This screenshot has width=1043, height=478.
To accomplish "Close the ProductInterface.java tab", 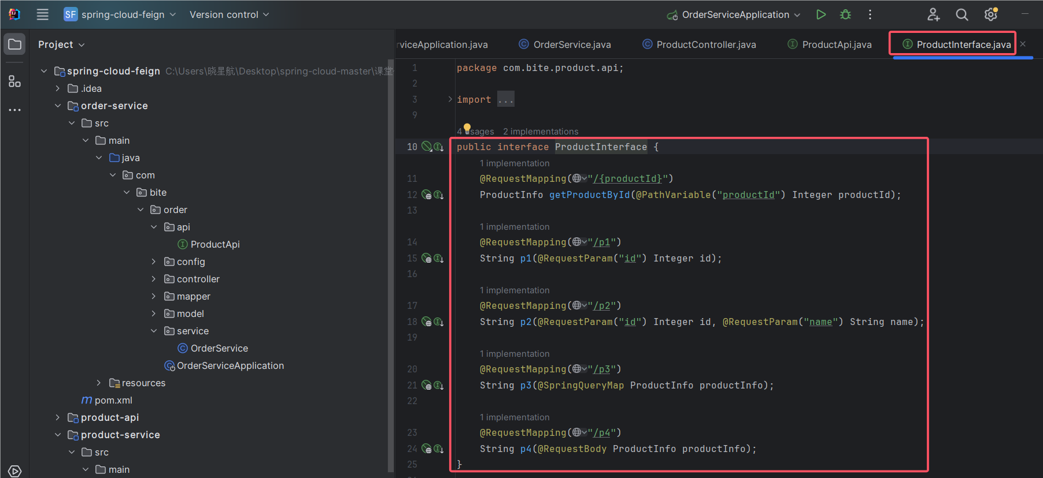I will pos(1023,44).
